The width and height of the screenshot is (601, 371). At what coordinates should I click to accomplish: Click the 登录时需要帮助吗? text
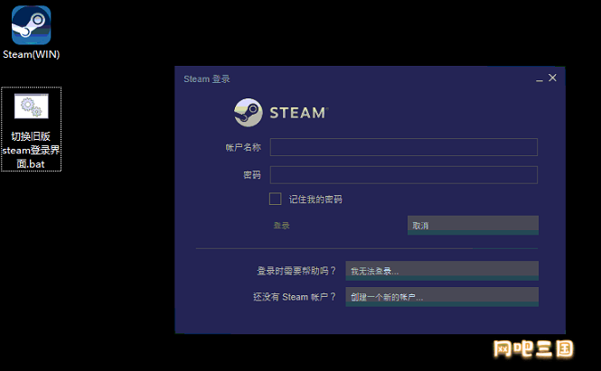[296, 271]
